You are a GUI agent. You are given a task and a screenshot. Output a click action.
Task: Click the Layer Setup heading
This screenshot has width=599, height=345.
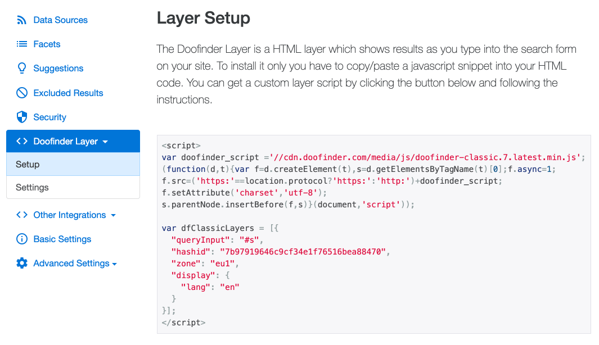(203, 18)
